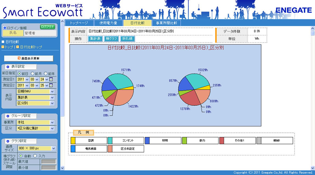Click the 日付比較トップ link arrow icon

click(18, 47)
